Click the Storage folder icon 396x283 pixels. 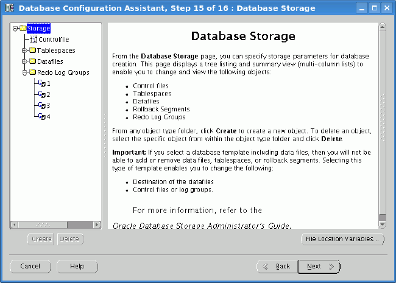tap(23, 29)
